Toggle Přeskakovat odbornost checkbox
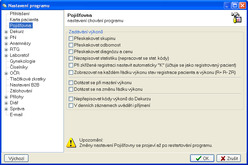The height and width of the screenshot is (165, 248). (x=71, y=45)
